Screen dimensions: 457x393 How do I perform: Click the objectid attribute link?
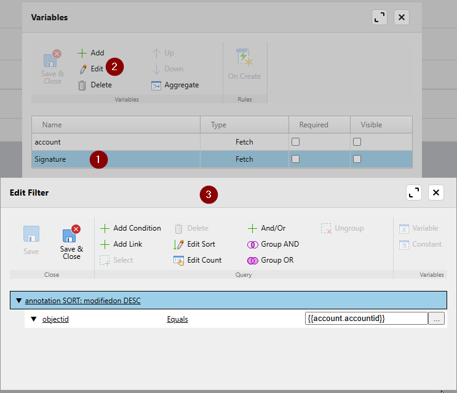click(x=55, y=319)
